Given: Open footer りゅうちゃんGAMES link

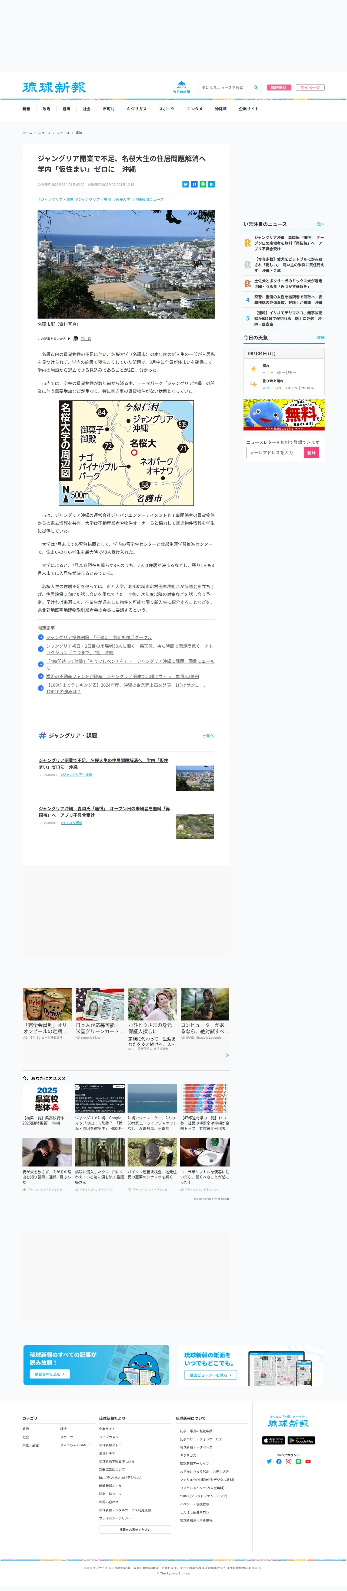Looking at the screenshot, I should coord(75,1445).
